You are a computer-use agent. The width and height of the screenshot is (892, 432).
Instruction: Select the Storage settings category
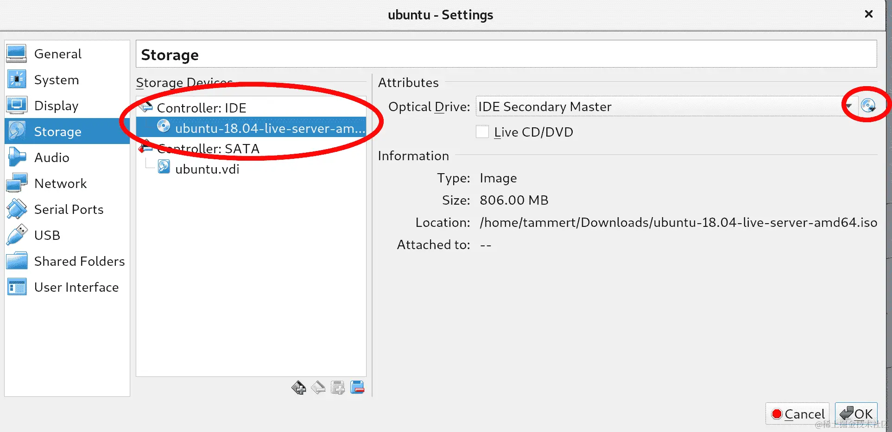coord(67,131)
